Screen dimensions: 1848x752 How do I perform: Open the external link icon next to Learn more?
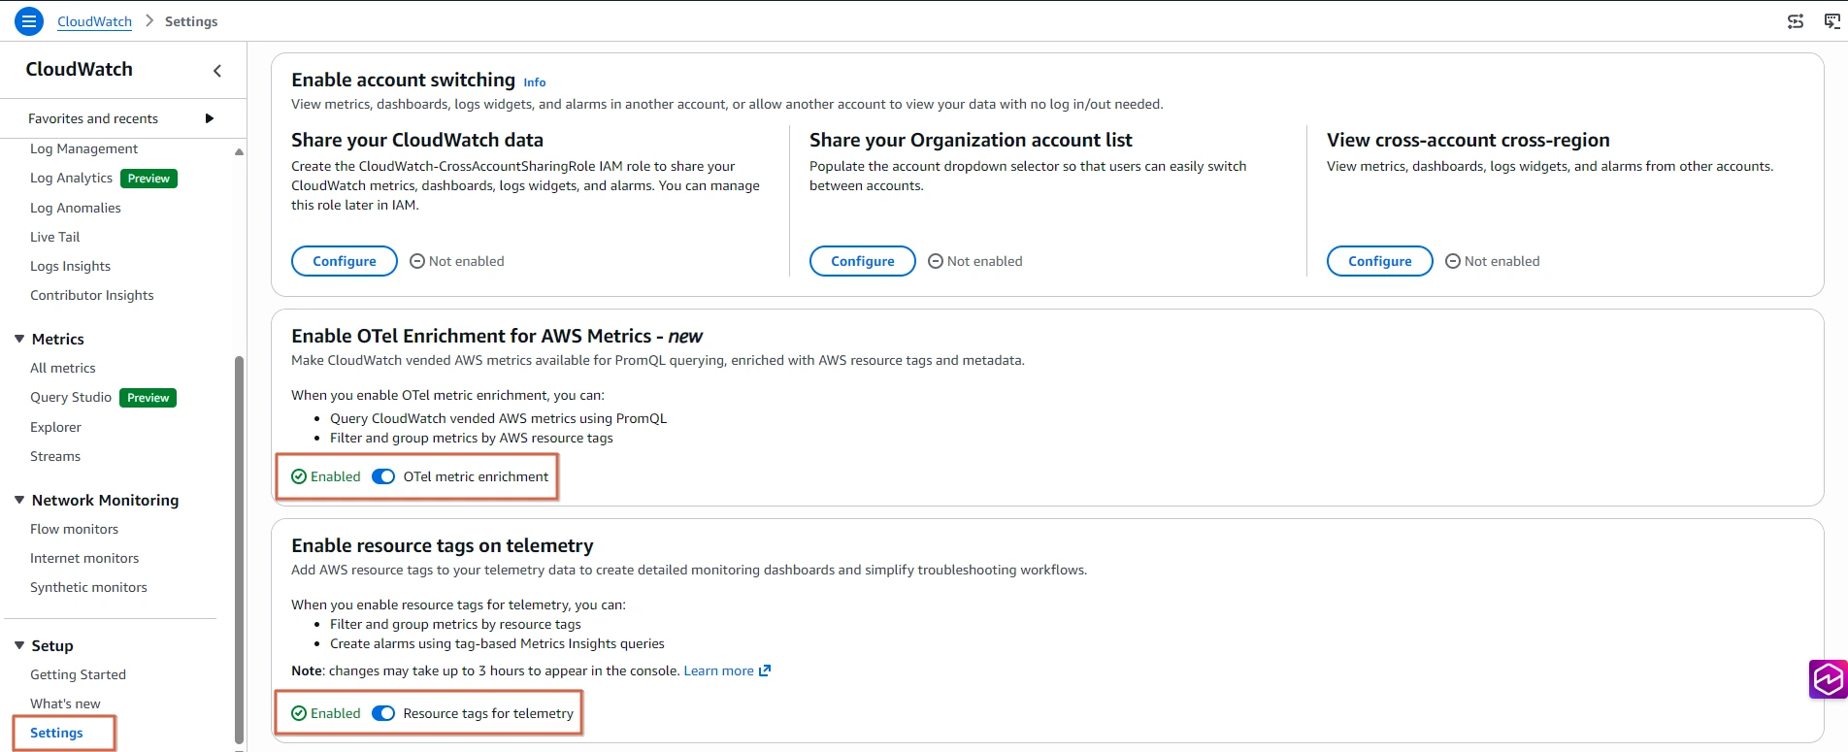point(765,670)
